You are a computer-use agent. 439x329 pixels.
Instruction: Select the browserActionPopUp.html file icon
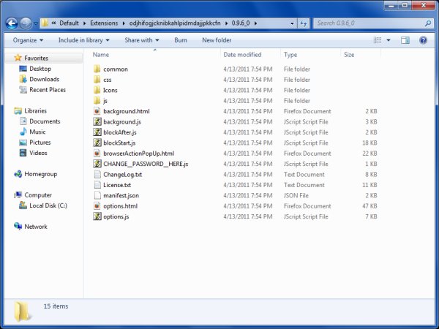click(x=97, y=154)
